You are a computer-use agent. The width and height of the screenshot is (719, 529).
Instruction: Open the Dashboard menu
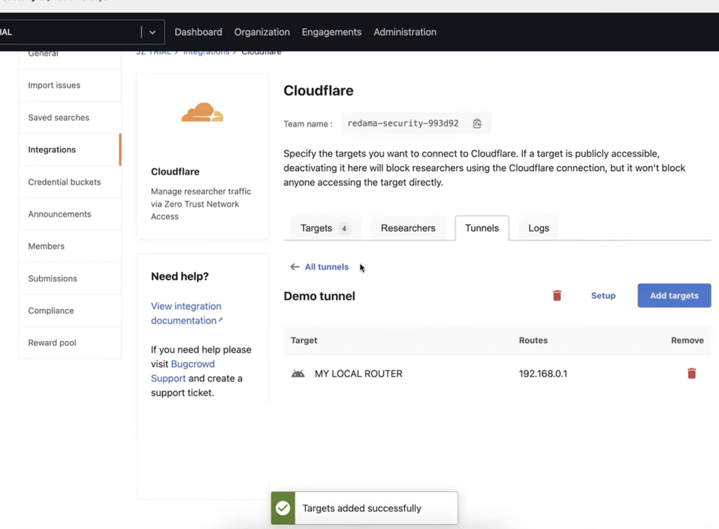198,32
